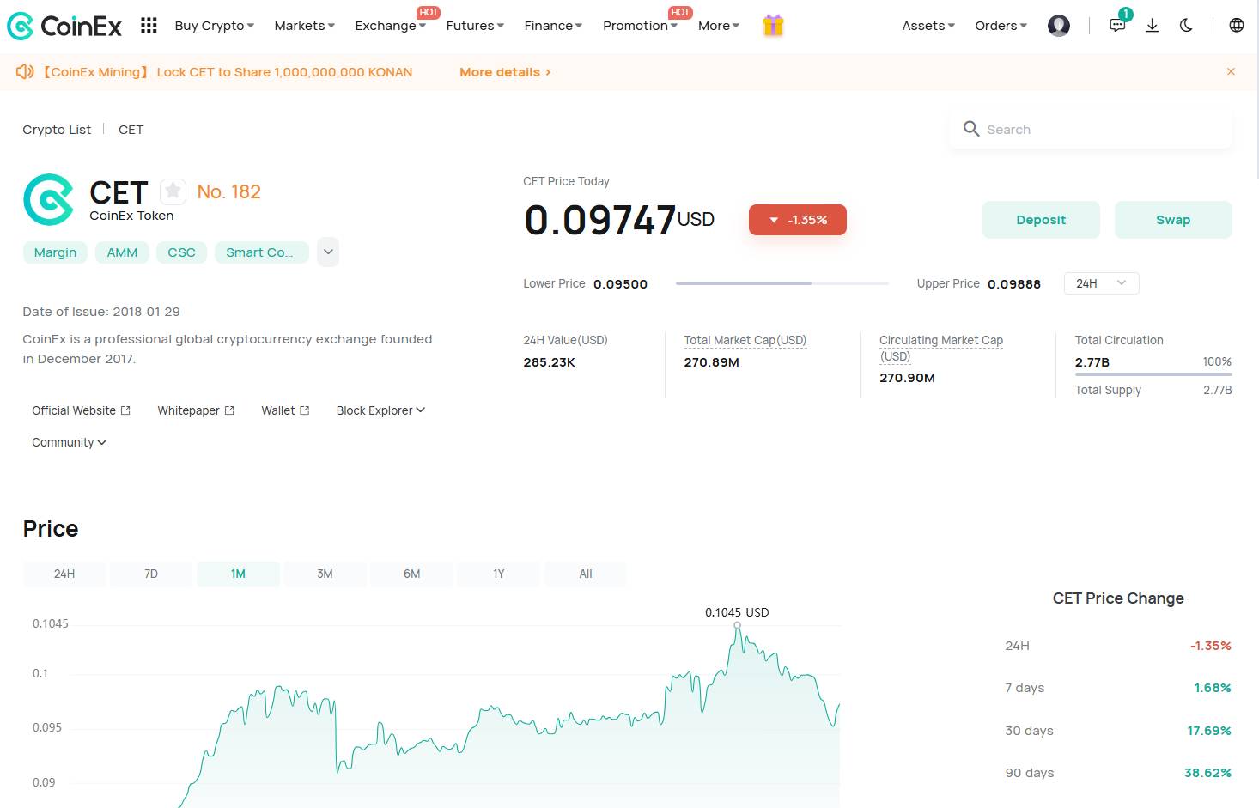Click the Total Market Cap(USD) label

coord(745,340)
